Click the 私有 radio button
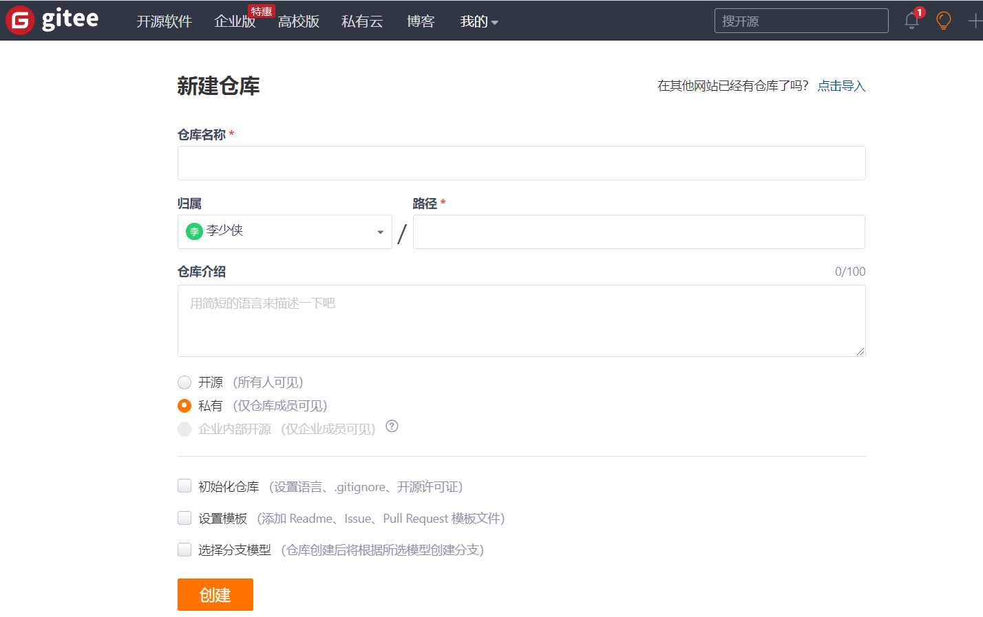The width and height of the screenshot is (983, 617). [x=184, y=405]
